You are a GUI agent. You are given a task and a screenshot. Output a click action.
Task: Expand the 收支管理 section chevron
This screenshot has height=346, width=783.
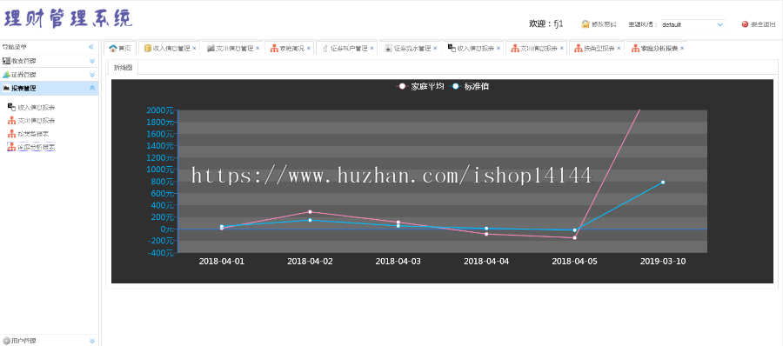(x=92, y=61)
